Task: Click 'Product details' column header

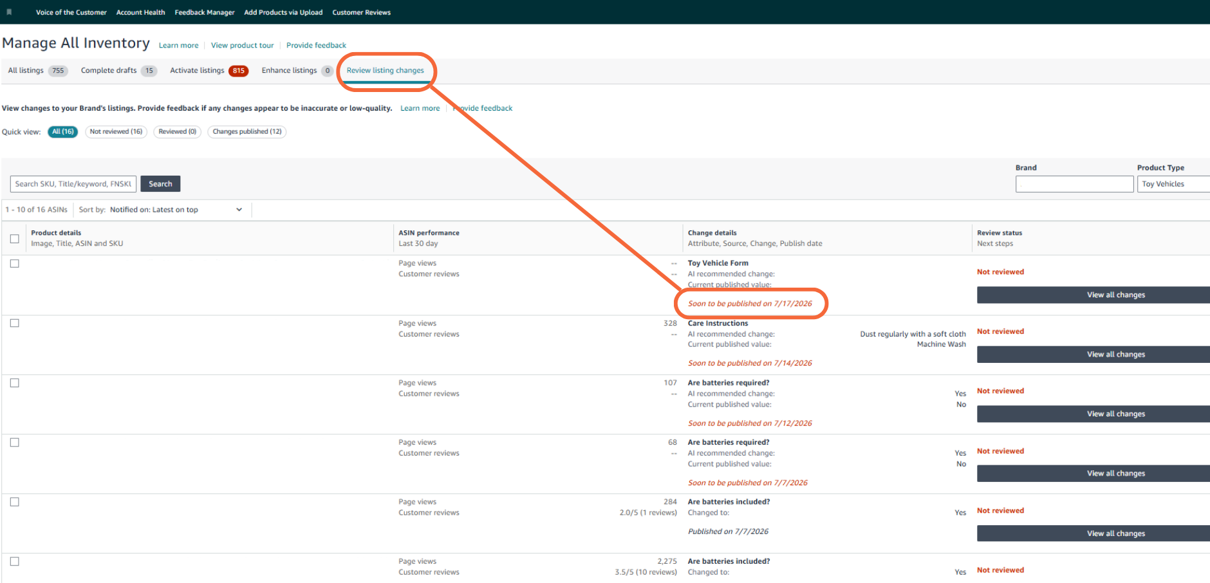Action: [56, 233]
